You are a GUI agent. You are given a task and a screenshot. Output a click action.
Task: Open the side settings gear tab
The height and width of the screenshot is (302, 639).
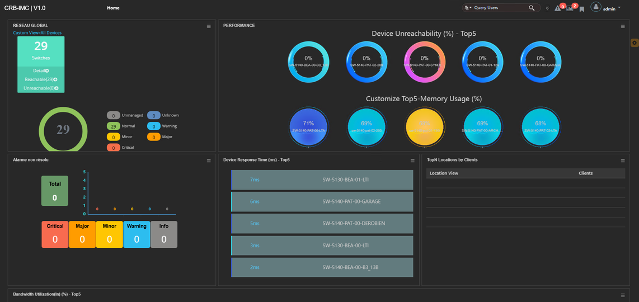point(635,43)
